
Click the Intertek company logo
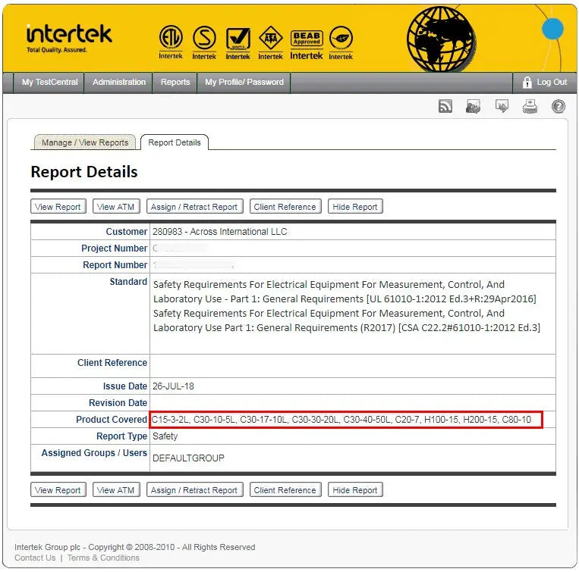point(68,36)
